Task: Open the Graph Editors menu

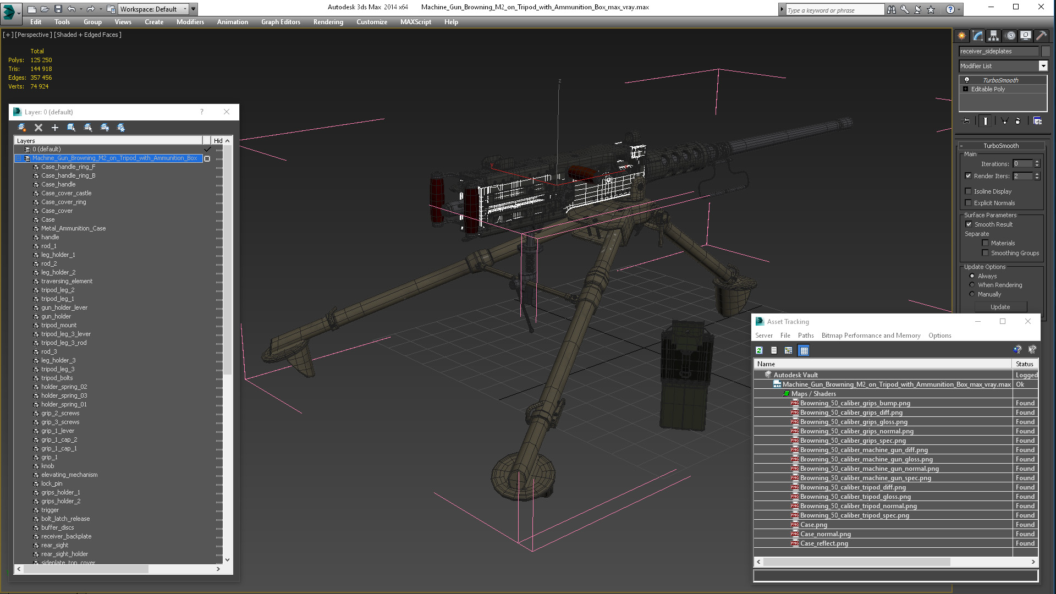Action: tap(280, 22)
